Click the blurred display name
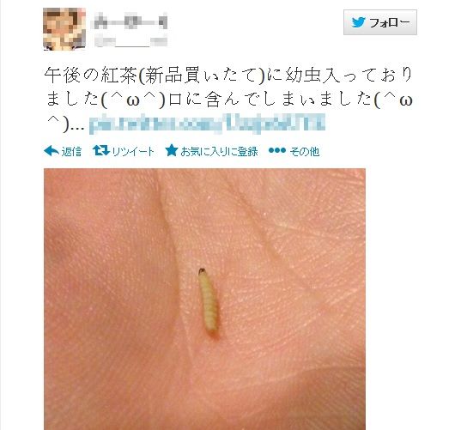Viewport: 461px width, 430px height. (x=130, y=21)
